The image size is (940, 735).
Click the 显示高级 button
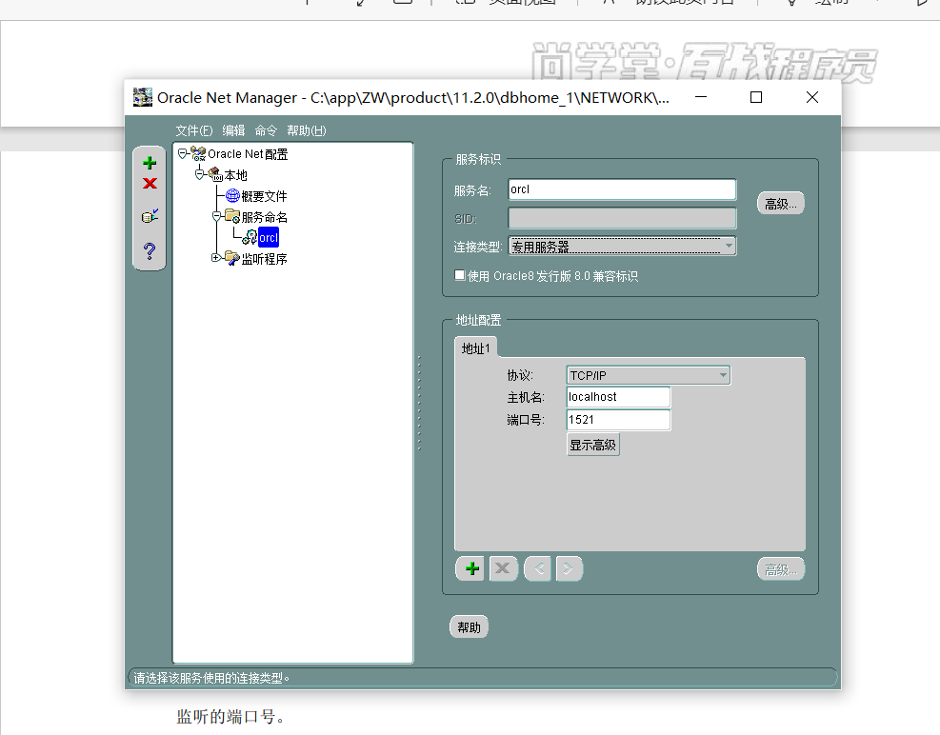(593, 445)
